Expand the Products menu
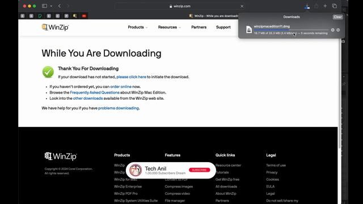This screenshot has height=204, width=363. click(x=137, y=27)
